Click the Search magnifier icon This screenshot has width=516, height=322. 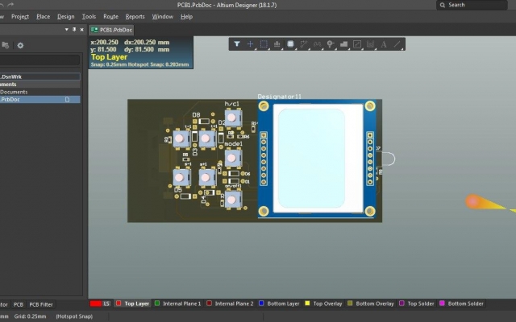point(443,5)
